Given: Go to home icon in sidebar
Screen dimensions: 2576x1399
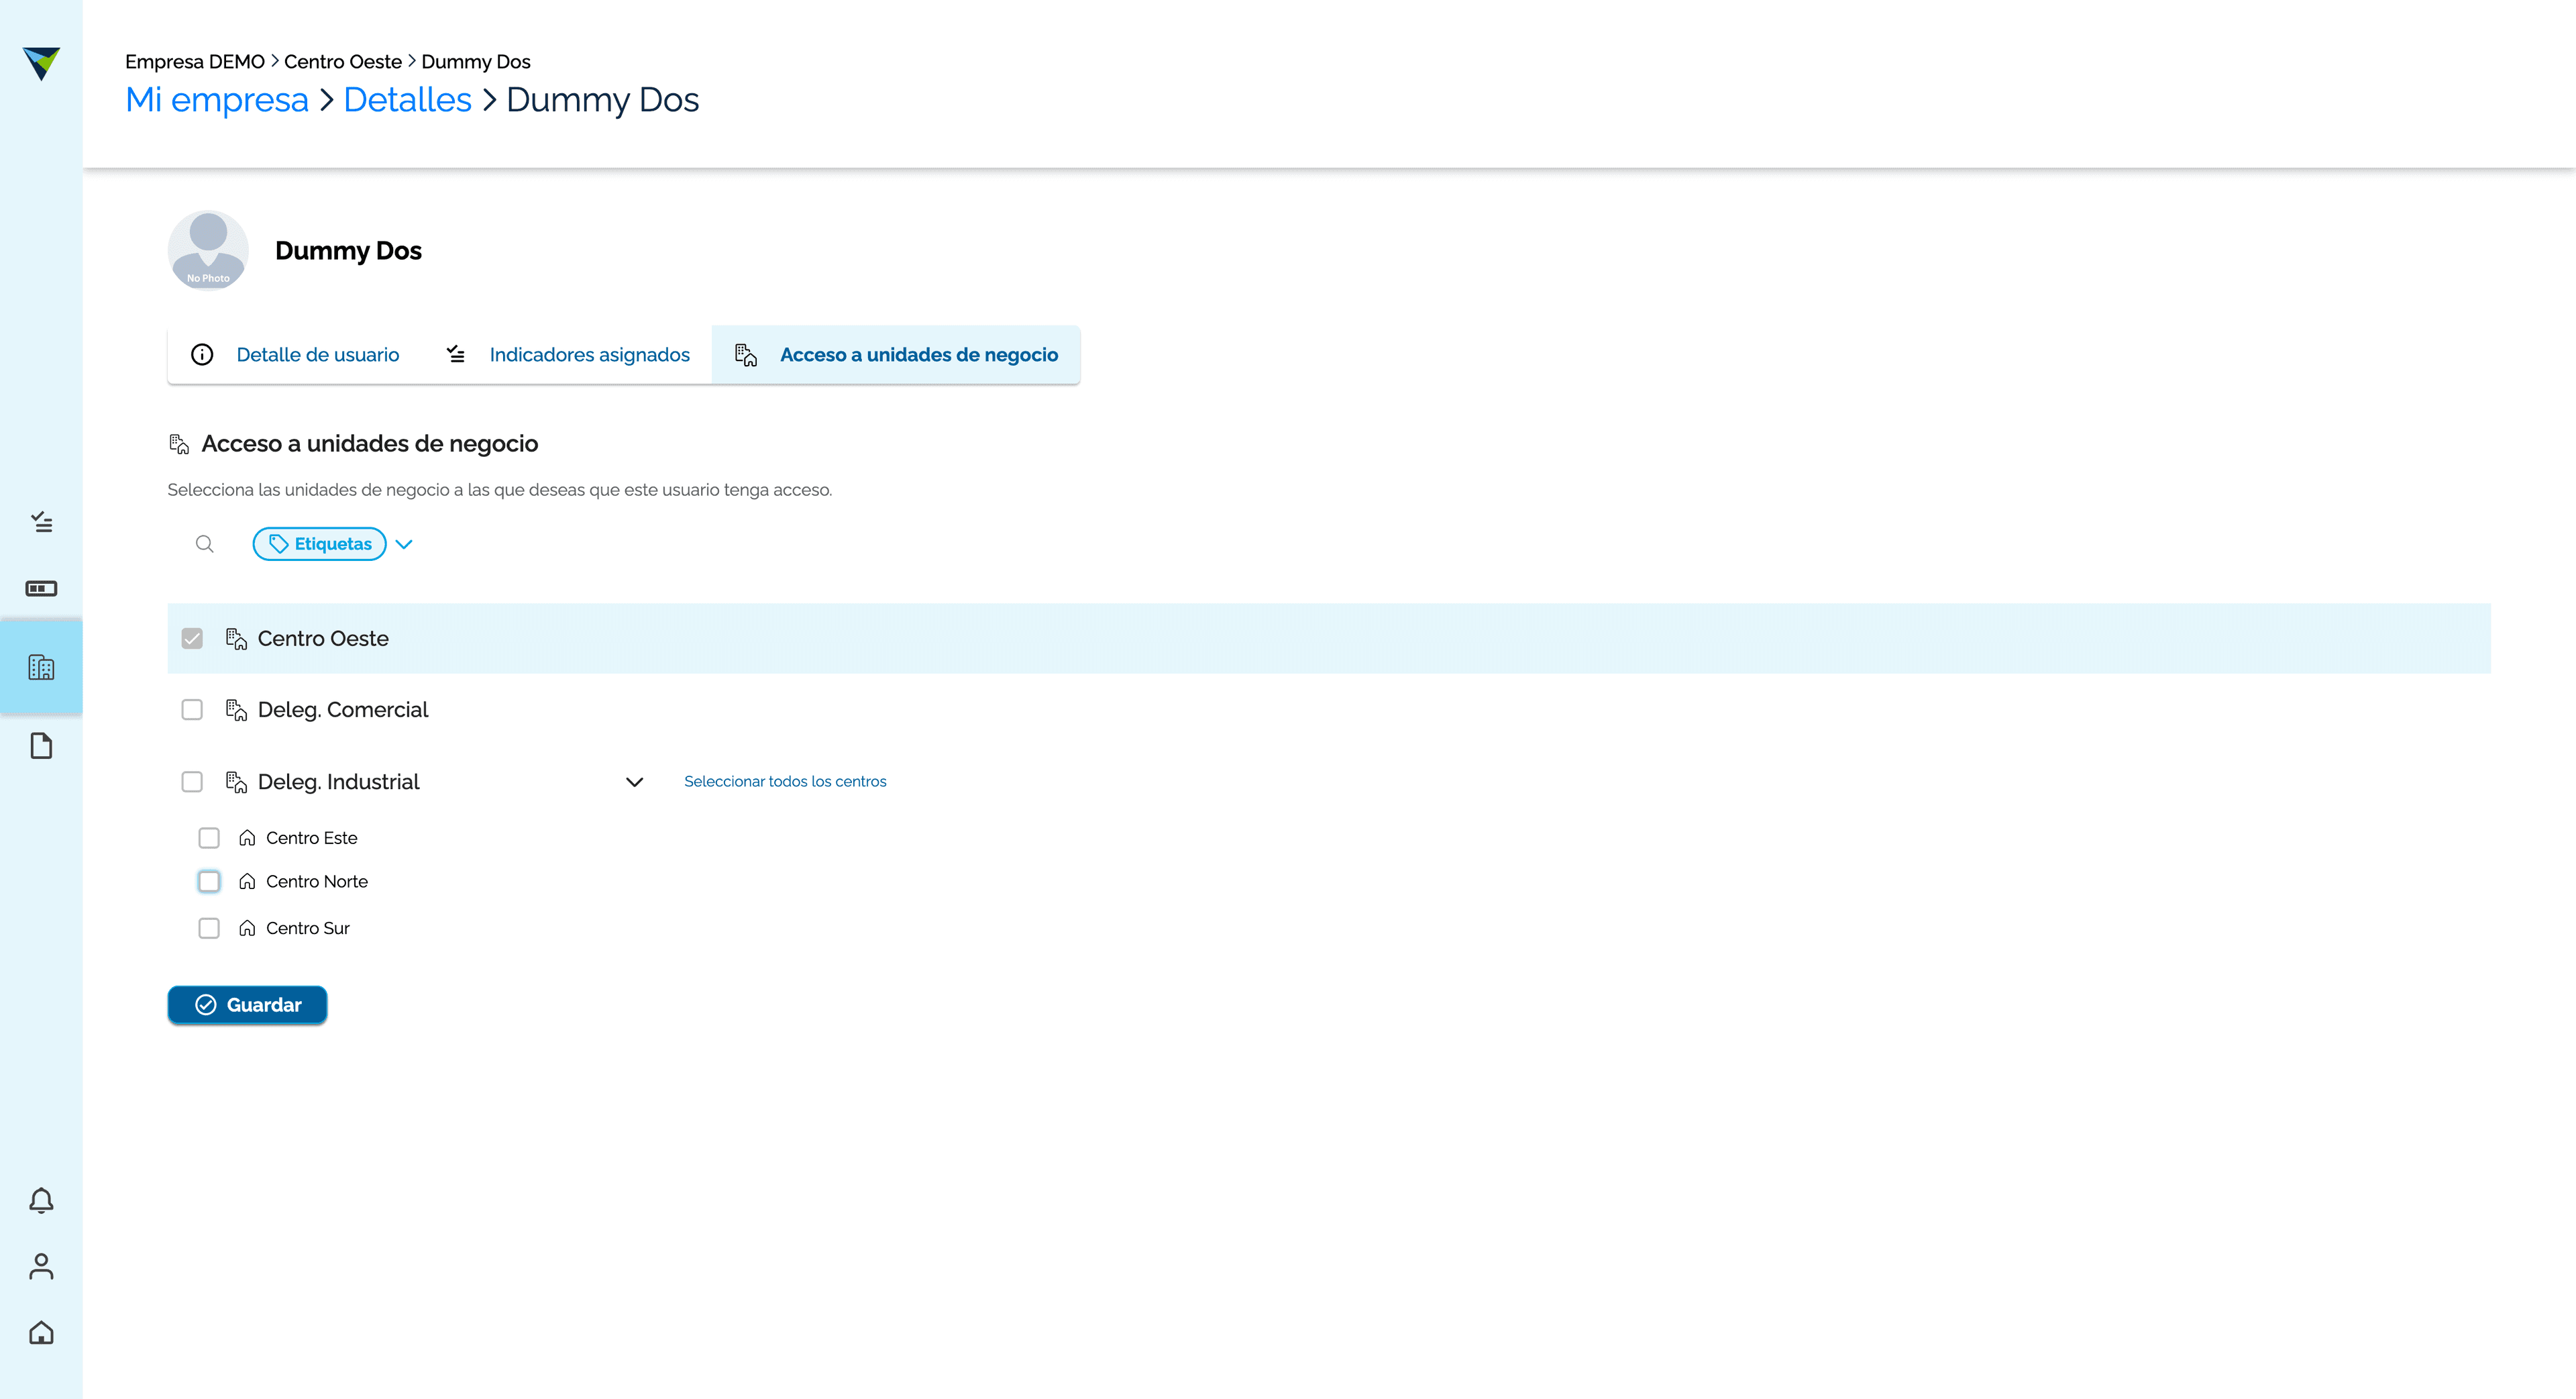Looking at the screenshot, I should (x=41, y=1333).
